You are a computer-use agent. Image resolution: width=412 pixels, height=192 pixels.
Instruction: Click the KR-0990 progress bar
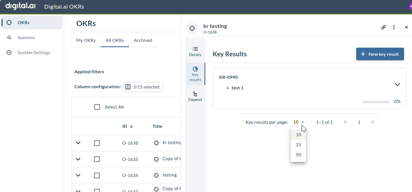point(376,102)
